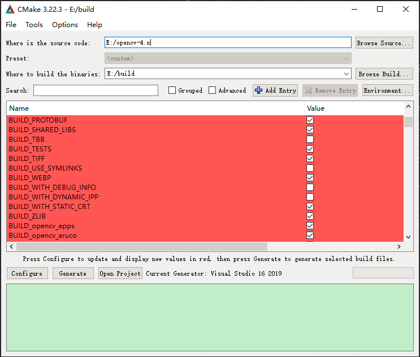Image resolution: width=420 pixels, height=357 pixels.
Task: Close the CMake window
Action: (406, 9)
